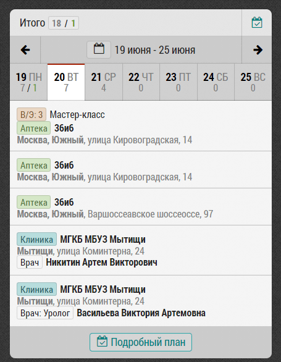Go to previous week with left arrow
The height and width of the screenshot is (362, 281).
coord(25,50)
